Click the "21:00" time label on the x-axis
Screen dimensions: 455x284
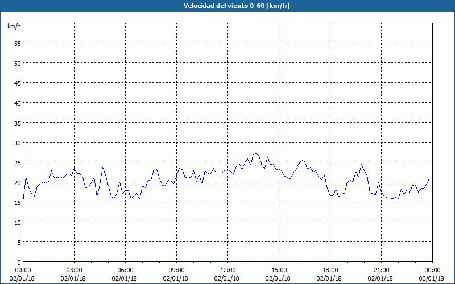[x=381, y=270]
